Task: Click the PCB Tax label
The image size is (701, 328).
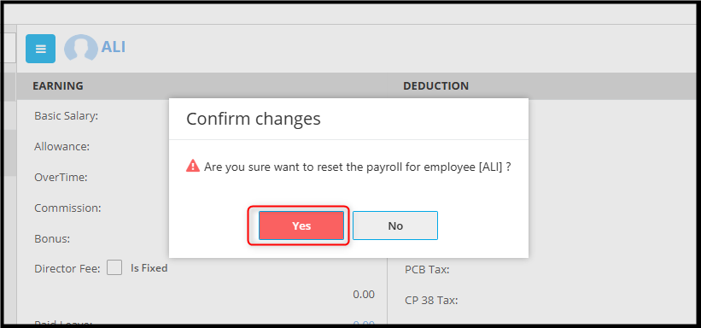Action: [x=427, y=270]
